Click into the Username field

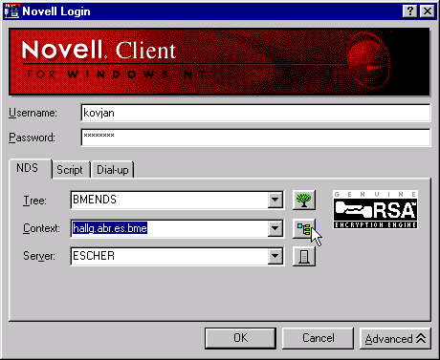(x=255, y=113)
